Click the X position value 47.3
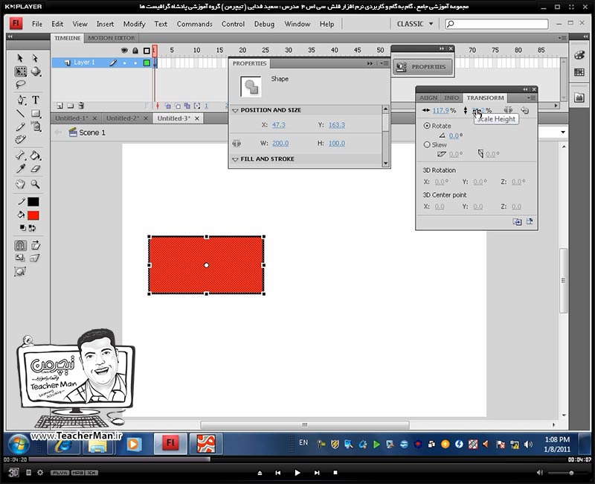The height and width of the screenshot is (484, 595). 278,125
